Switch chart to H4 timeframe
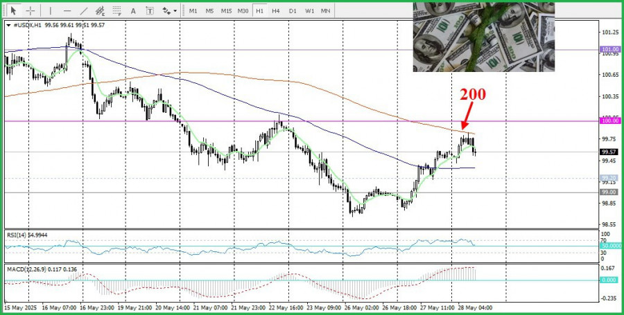This screenshot has width=624, height=315. click(276, 11)
